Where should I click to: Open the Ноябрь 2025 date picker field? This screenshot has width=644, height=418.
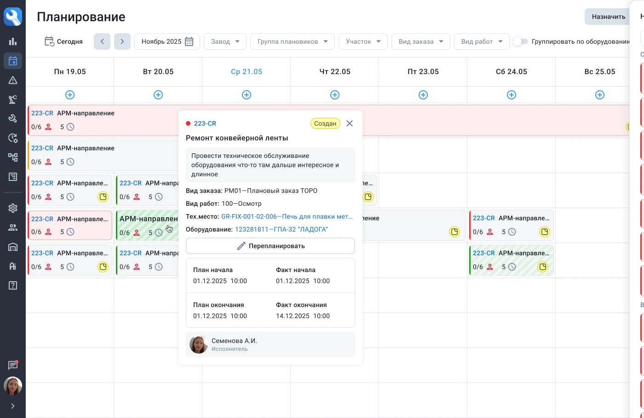point(167,41)
